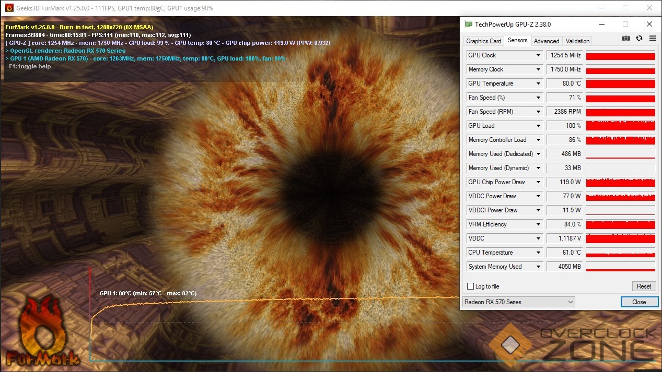Open the GPU-Z hamburger menu
The image size is (662, 372).
tap(653, 38)
